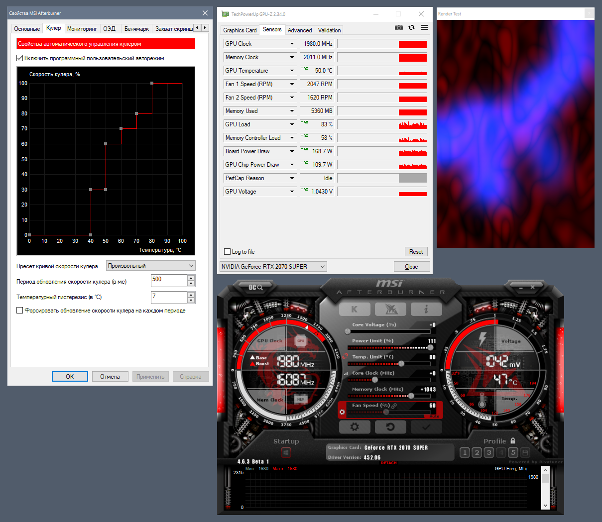Switch to the 'Мониторинг' tab
The width and height of the screenshot is (602, 522).
coord(82,29)
